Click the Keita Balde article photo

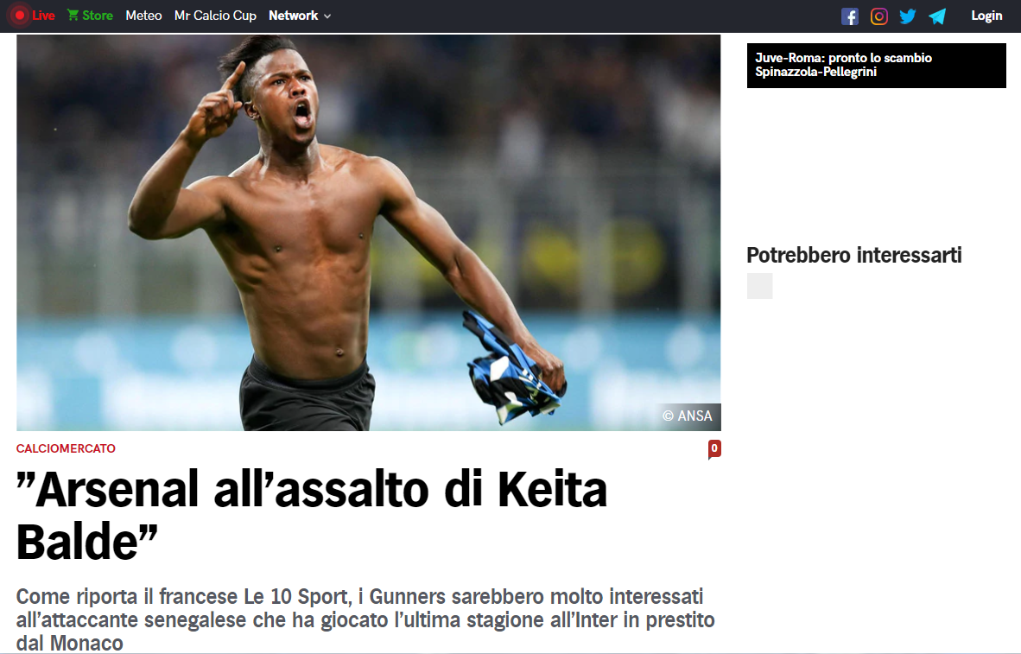369,232
